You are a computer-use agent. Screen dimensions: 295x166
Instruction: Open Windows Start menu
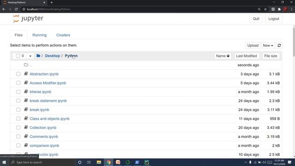point(4,162)
